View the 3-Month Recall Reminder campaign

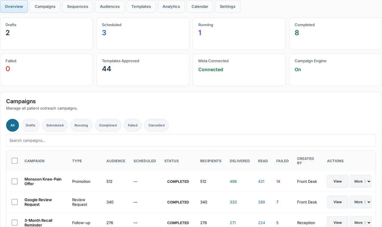(338, 222)
